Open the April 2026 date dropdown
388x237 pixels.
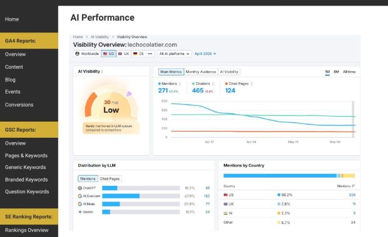pos(205,54)
